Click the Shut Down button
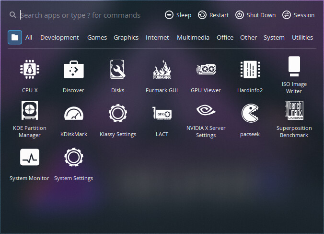324x234 pixels. tap(255, 15)
